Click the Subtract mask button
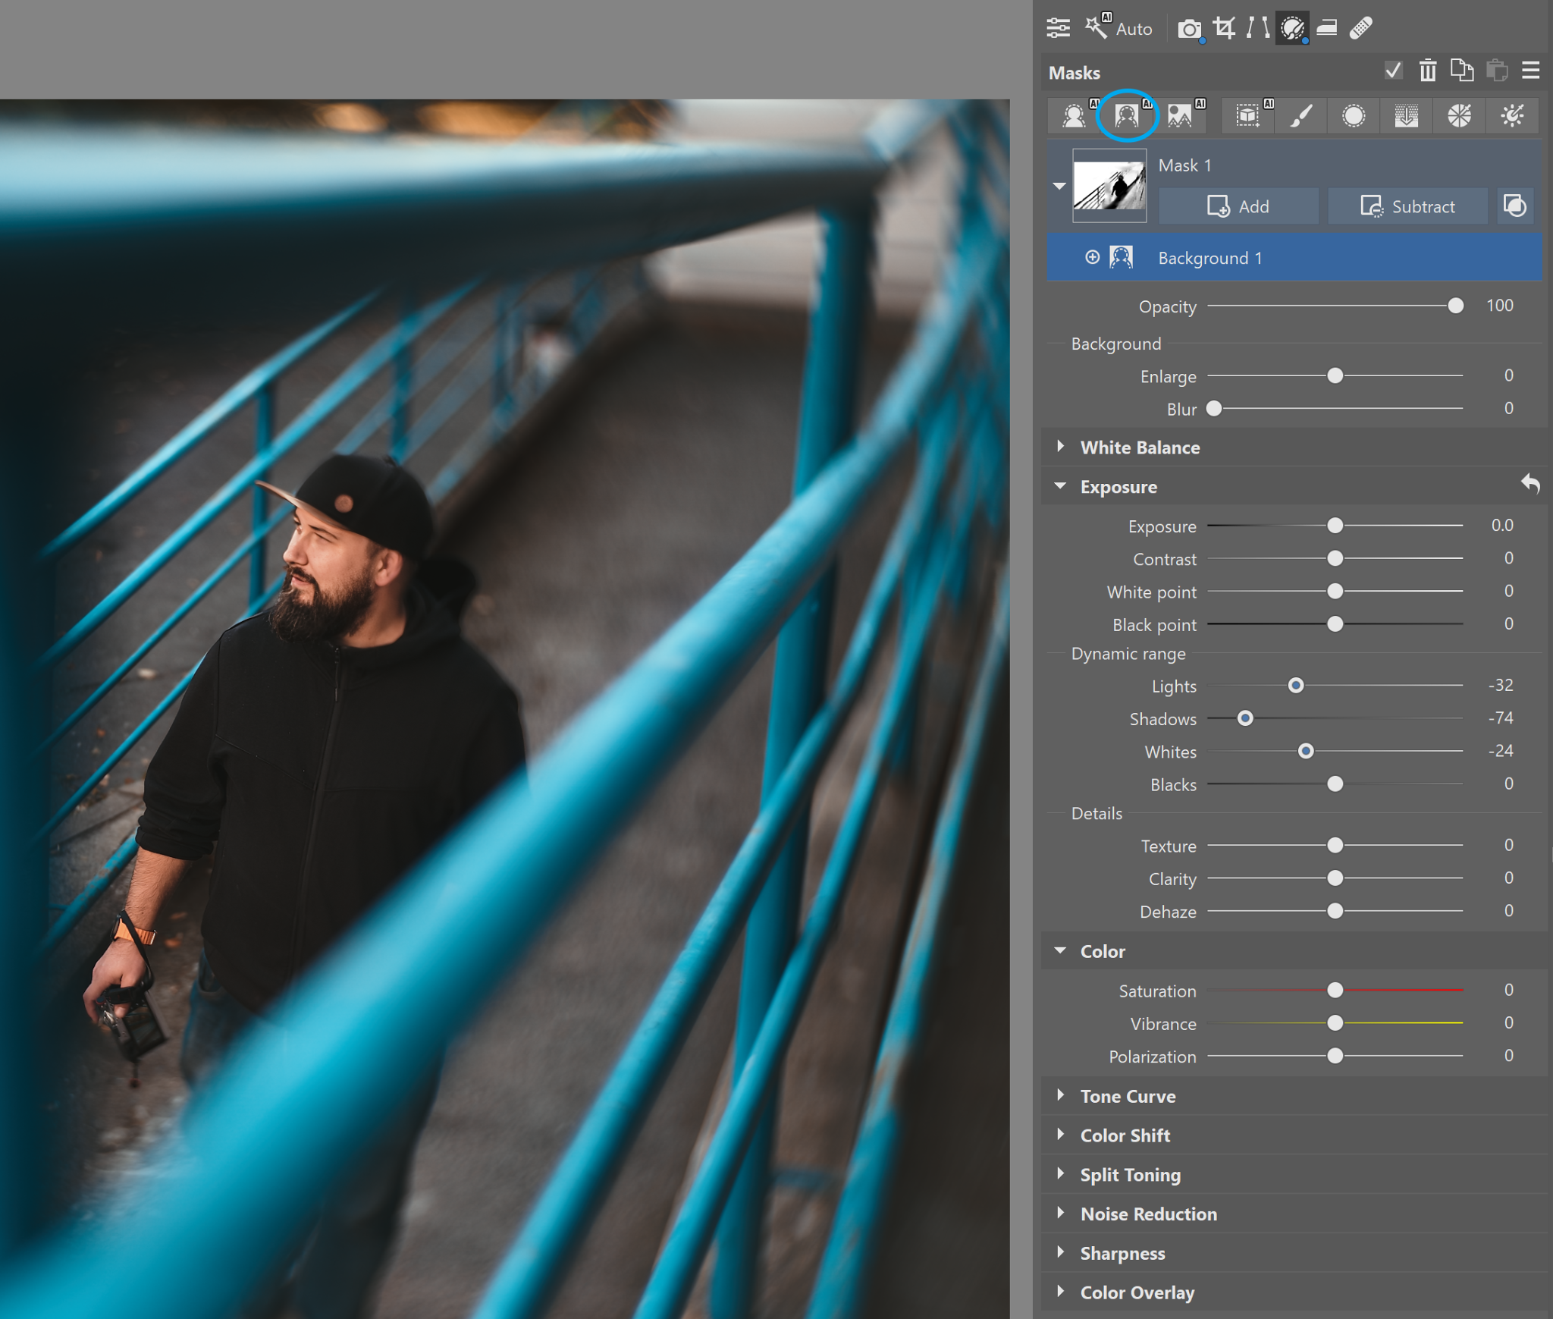1553x1319 pixels. point(1407,206)
